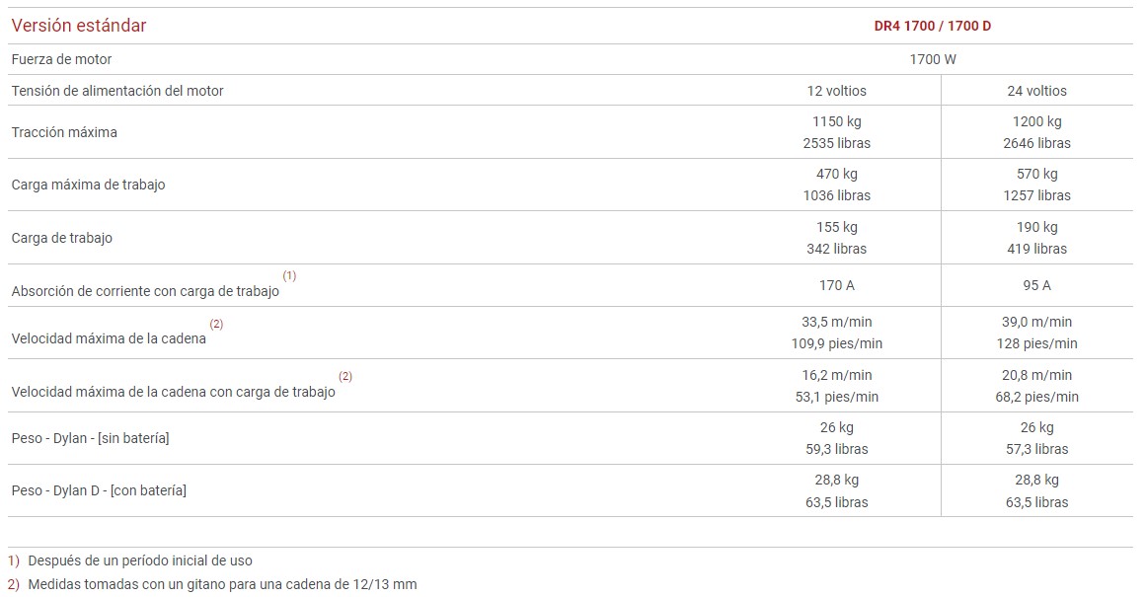Click the "1150 kg" traction value
Screen dimensions: 1146x597
(x=836, y=121)
